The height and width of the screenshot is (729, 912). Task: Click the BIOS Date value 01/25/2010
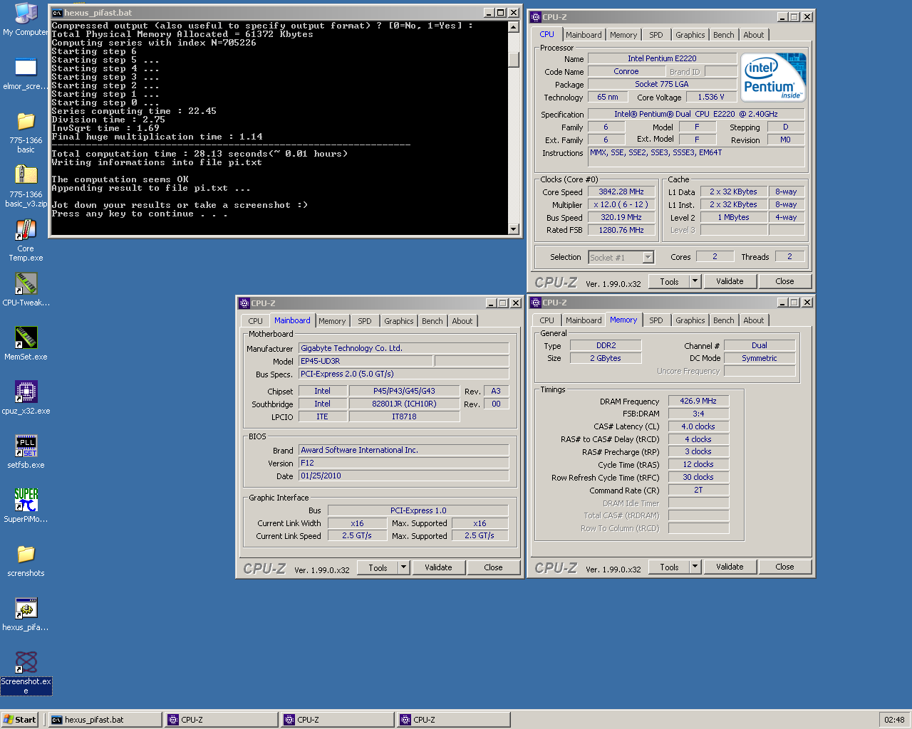(x=404, y=476)
